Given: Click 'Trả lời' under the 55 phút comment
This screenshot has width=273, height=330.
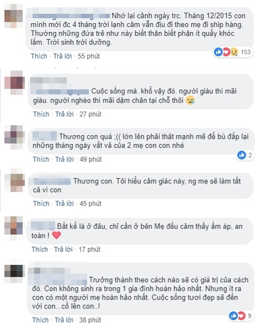Looking at the screenshot, I should click(x=62, y=56).
